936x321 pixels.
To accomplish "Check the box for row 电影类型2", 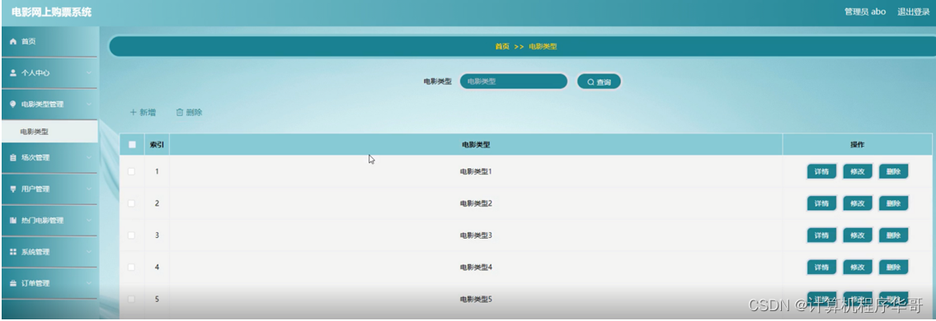I will tap(131, 203).
